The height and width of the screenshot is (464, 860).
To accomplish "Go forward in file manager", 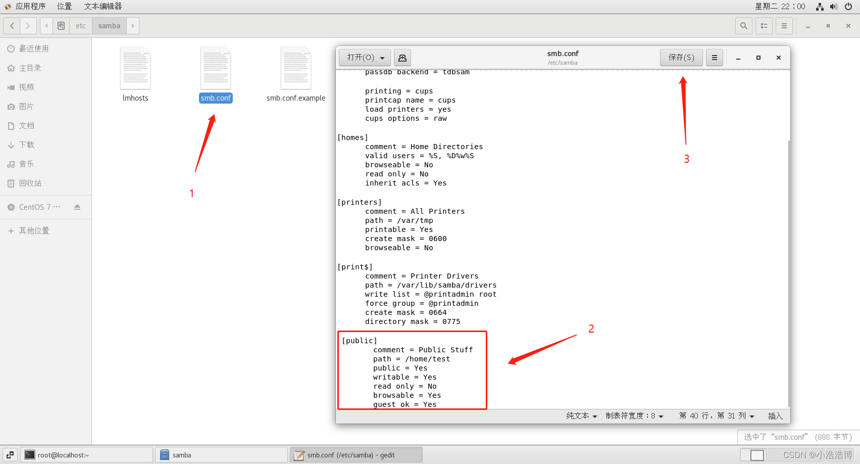I will tap(28, 26).
